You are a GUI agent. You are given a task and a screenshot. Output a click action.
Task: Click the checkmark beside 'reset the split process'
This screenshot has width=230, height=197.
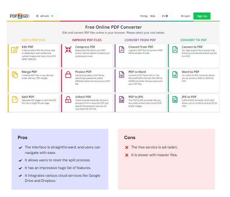point(20,161)
